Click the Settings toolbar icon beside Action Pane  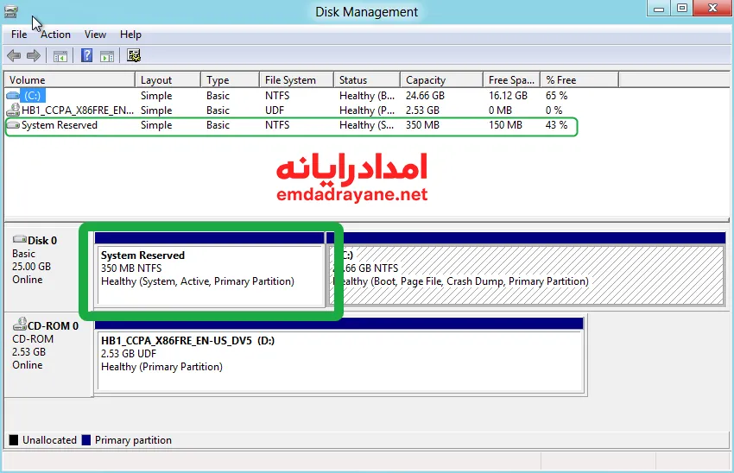(x=134, y=56)
